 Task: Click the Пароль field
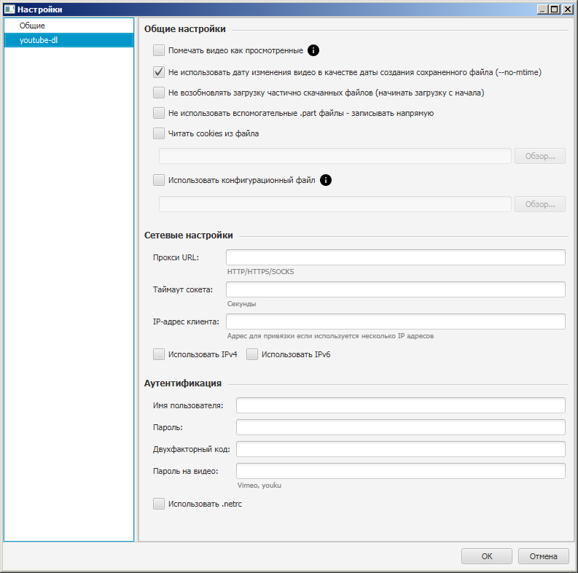401,427
